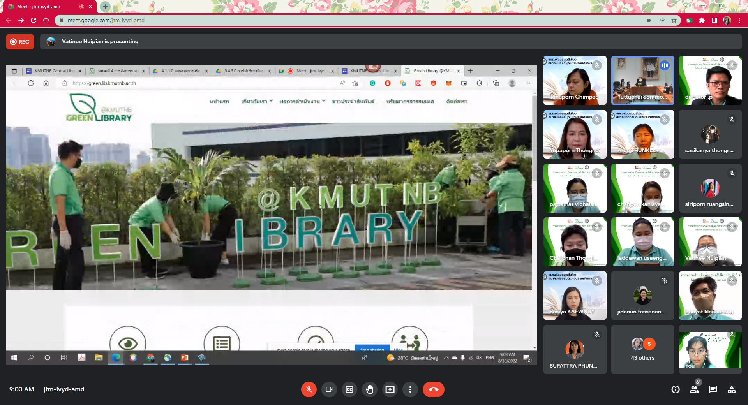Raise your hand
This screenshot has width=748, height=405.
tap(370, 389)
